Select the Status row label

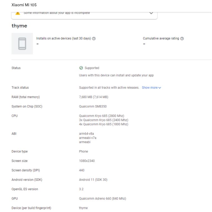pos(16,68)
